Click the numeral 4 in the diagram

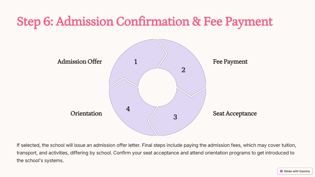[x=128, y=109]
